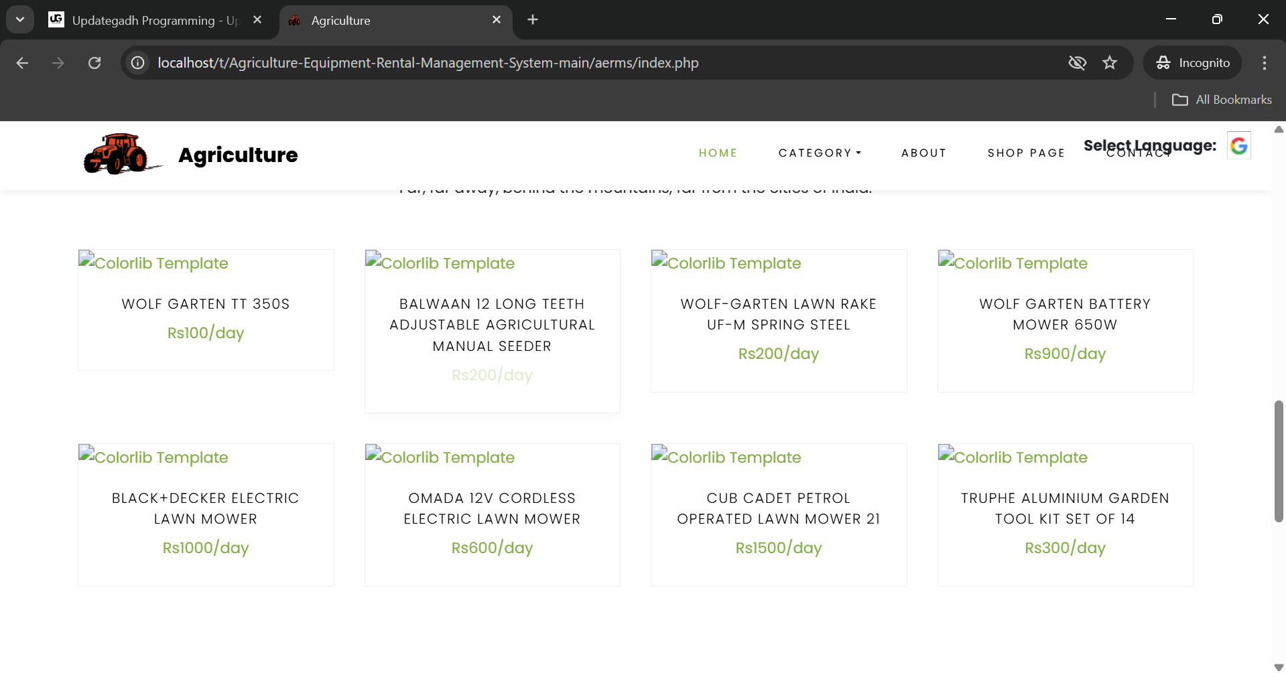Switch to the Updategadh Programming tab
1286x673 pixels.
[x=155, y=21]
